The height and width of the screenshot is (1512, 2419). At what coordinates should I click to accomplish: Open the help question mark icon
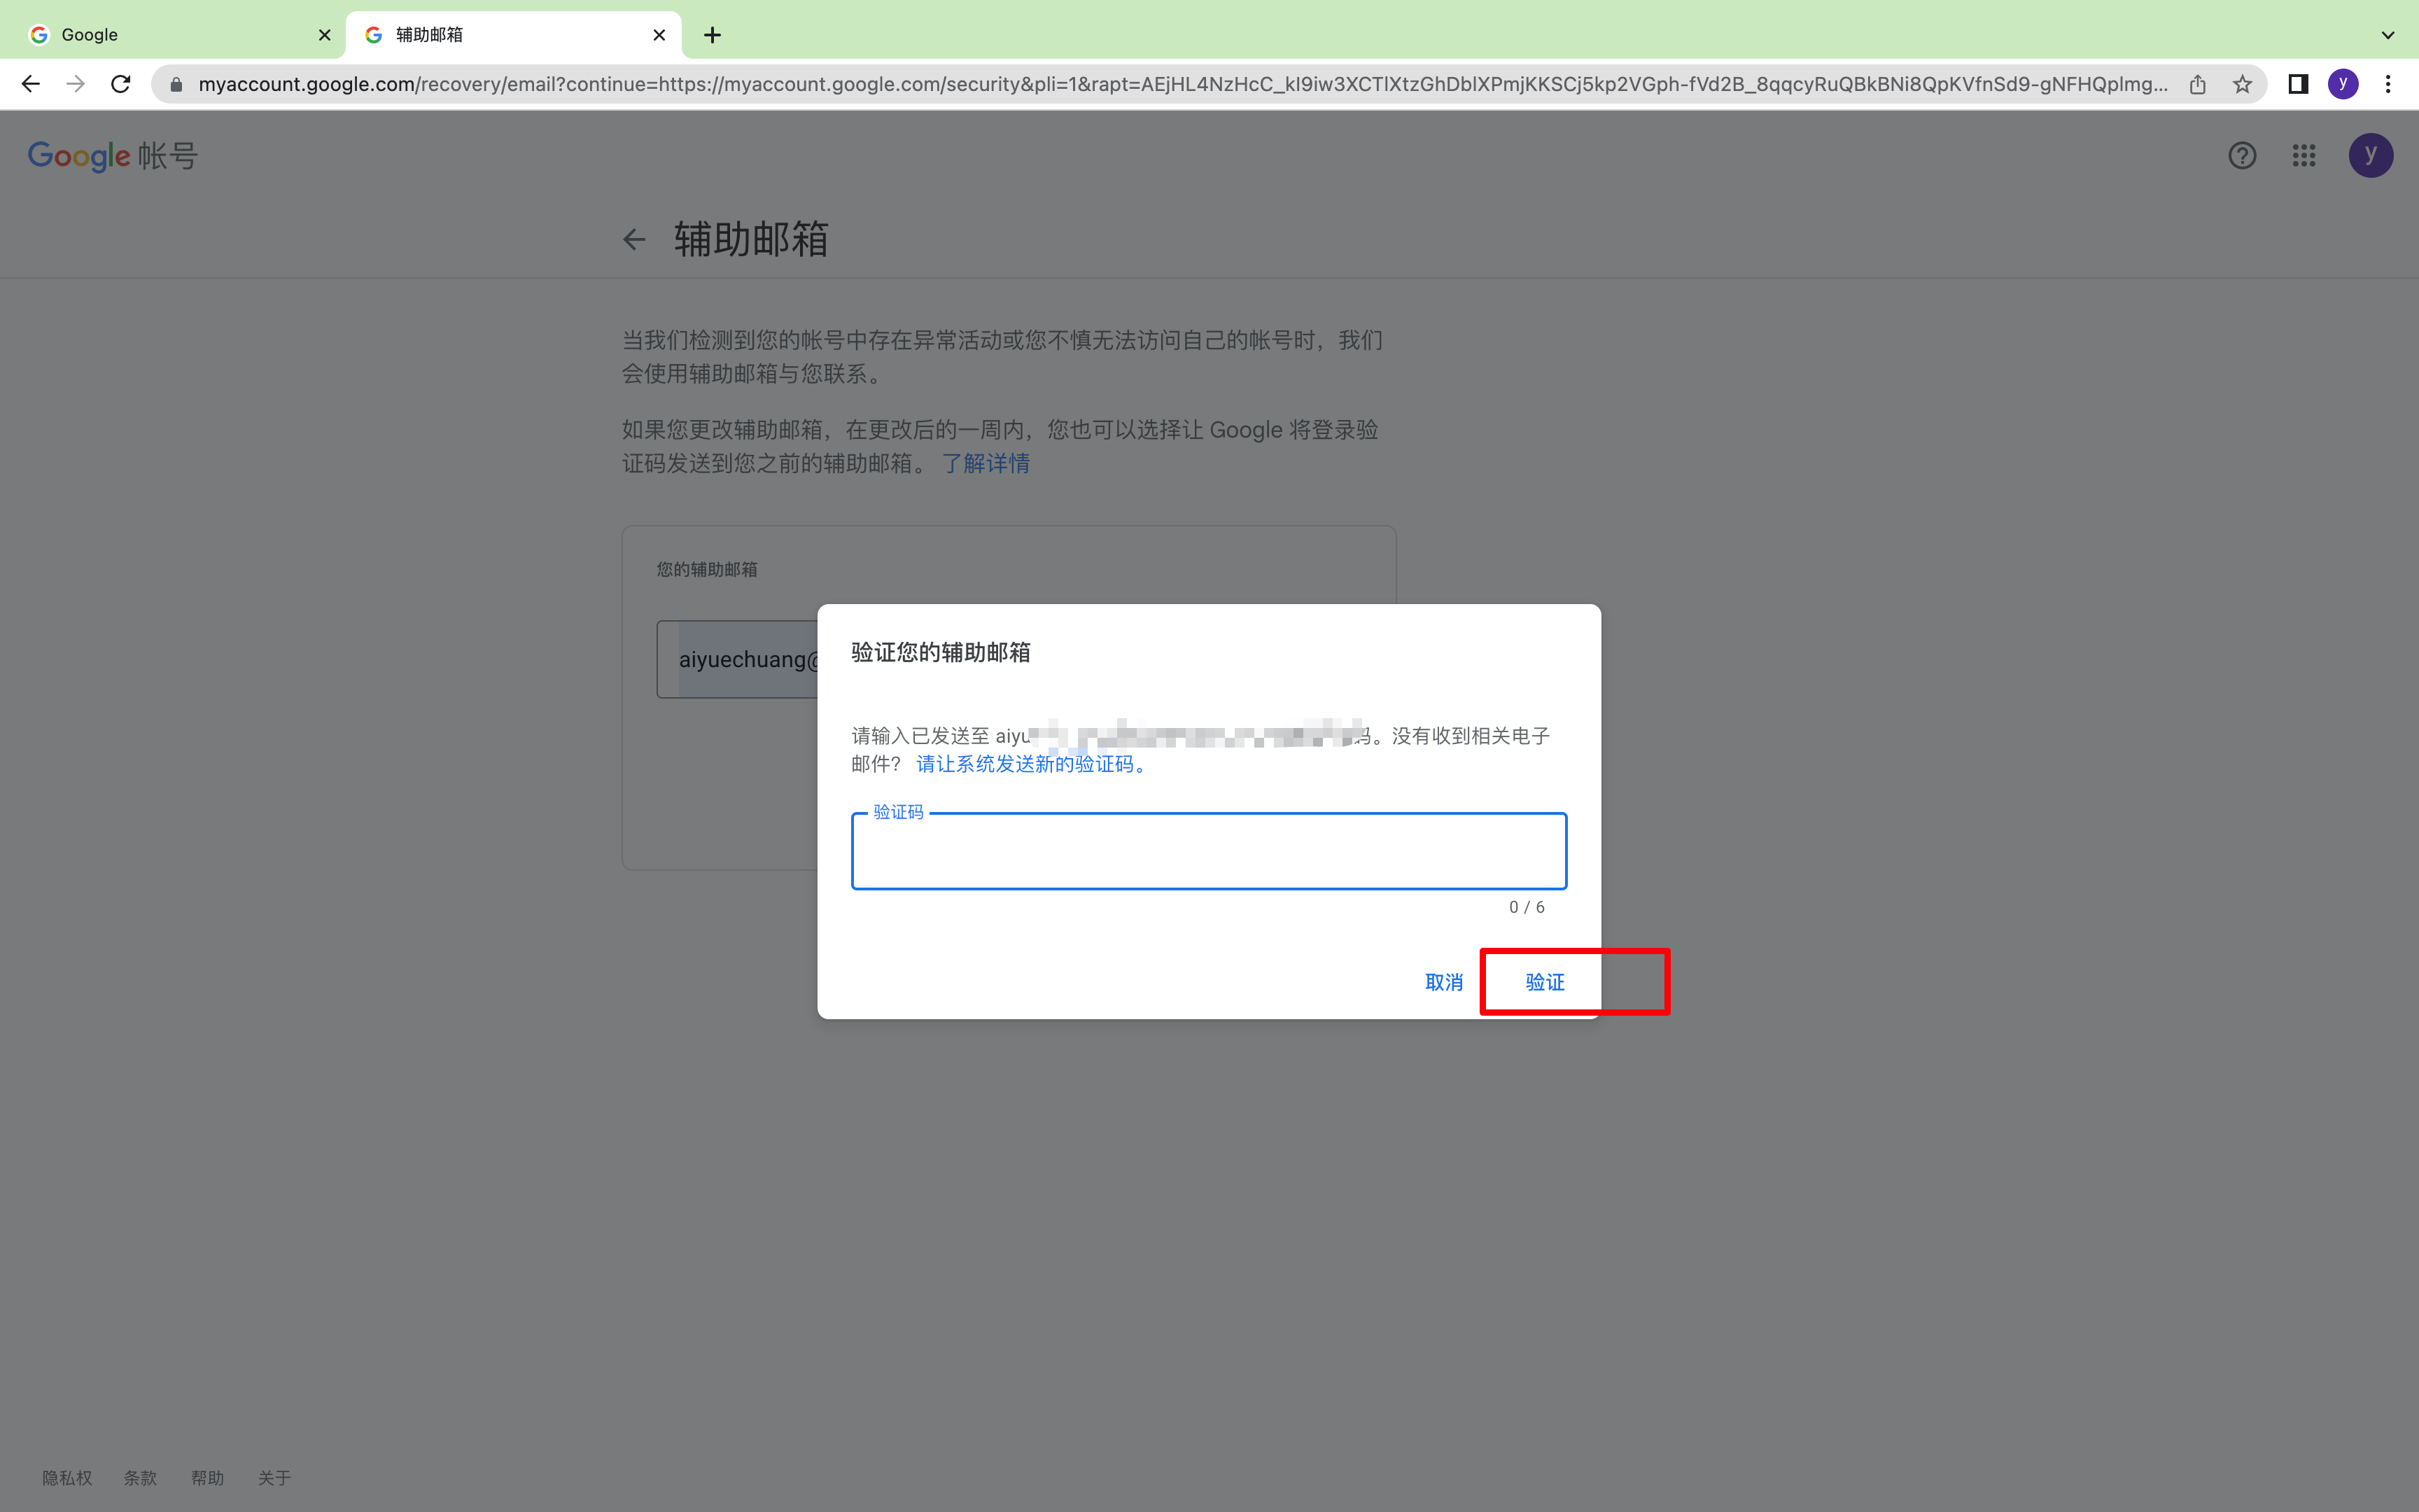tap(2242, 156)
